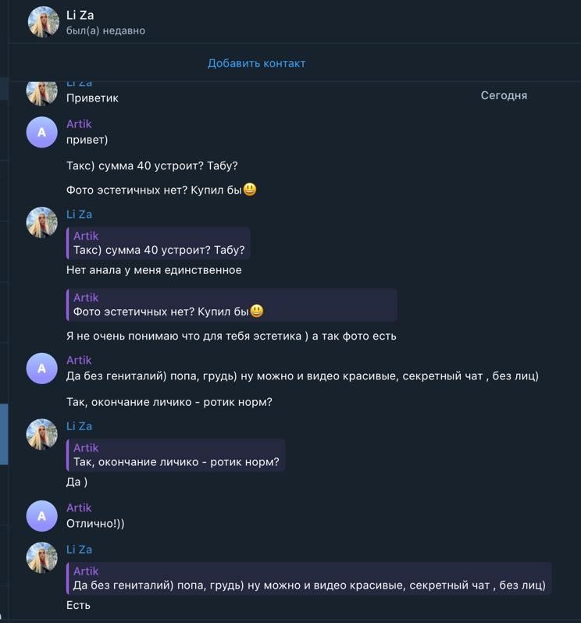Click the quoted reply block above "Да )"
This screenshot has width=581, height=623.
tap(176, 454)
